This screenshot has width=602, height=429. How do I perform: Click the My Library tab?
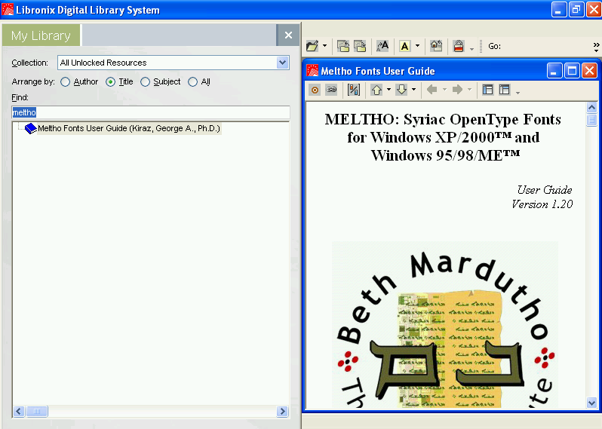pos(41,35)
